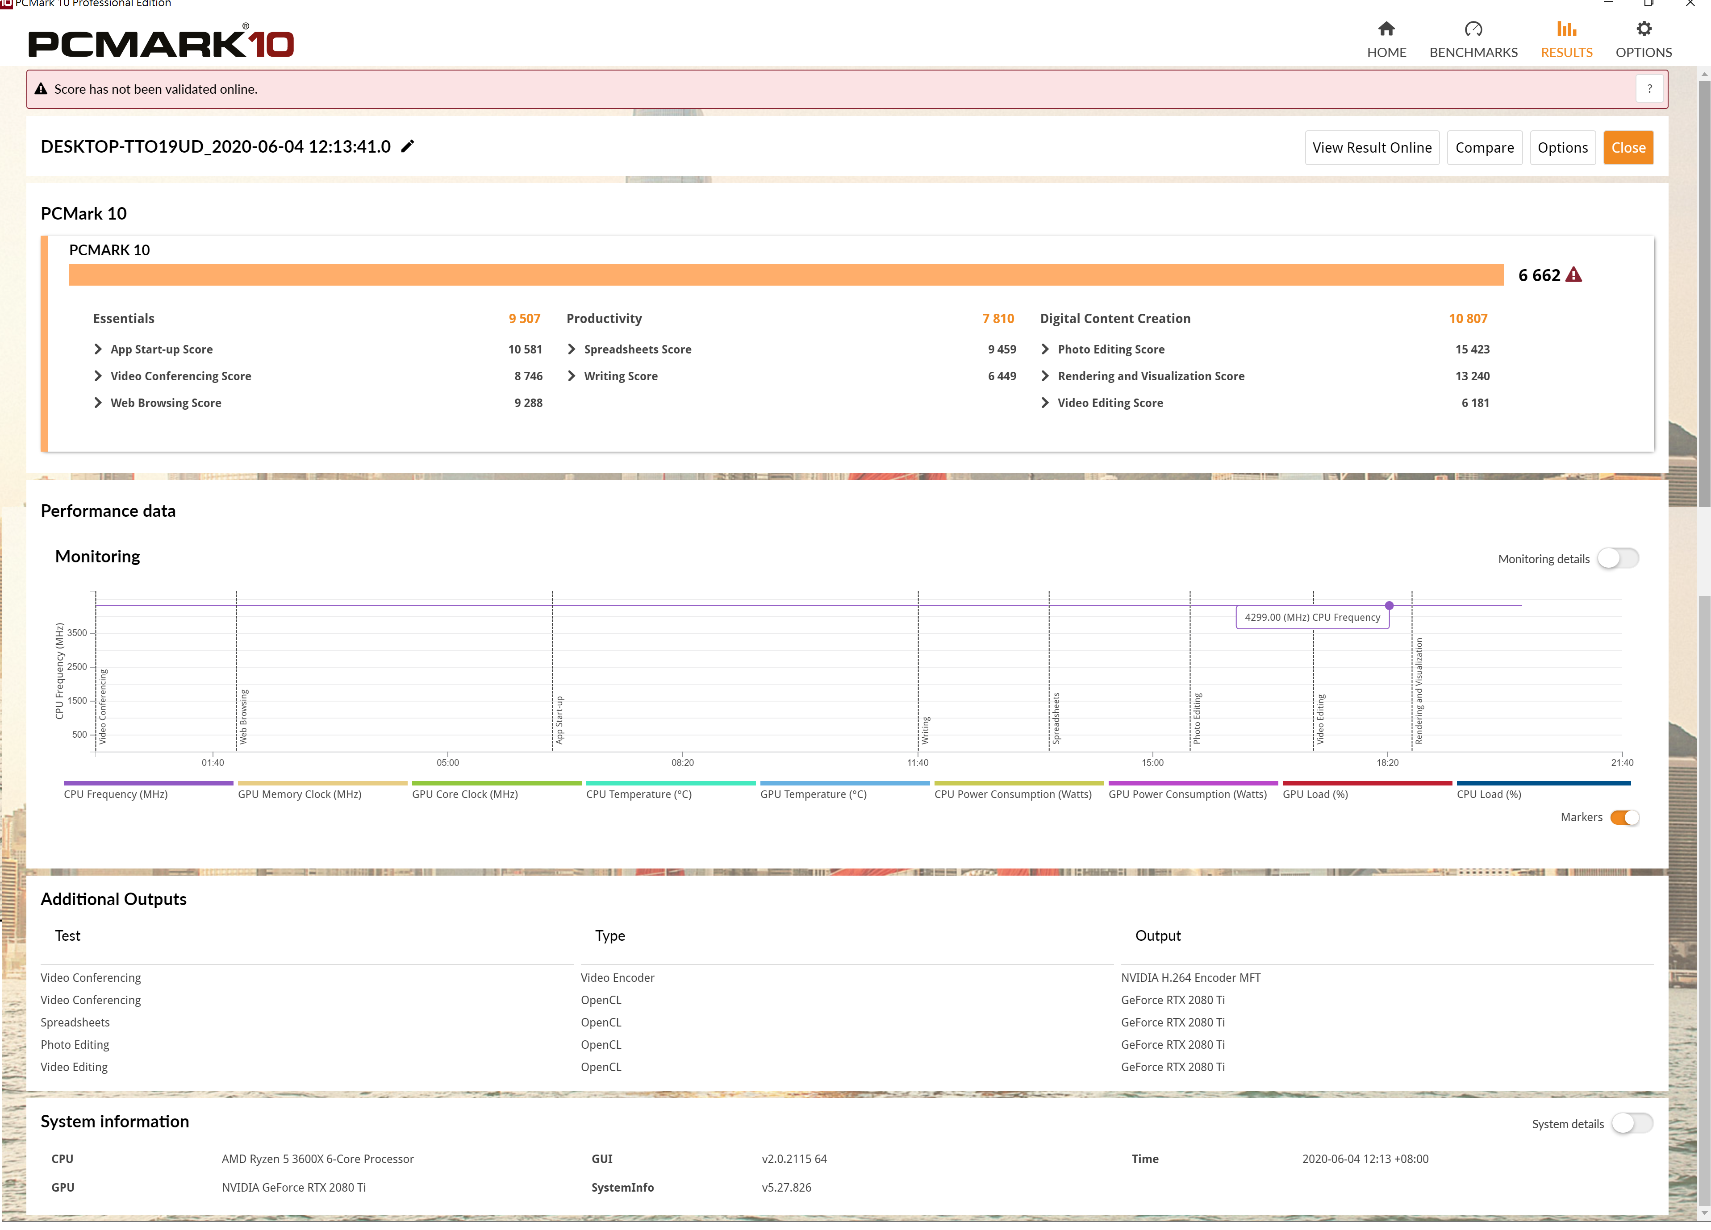The height and width of the screenshot is (1230, 1711).
Task: Click the Home house icon
Action: click(x=1386, y=29)
